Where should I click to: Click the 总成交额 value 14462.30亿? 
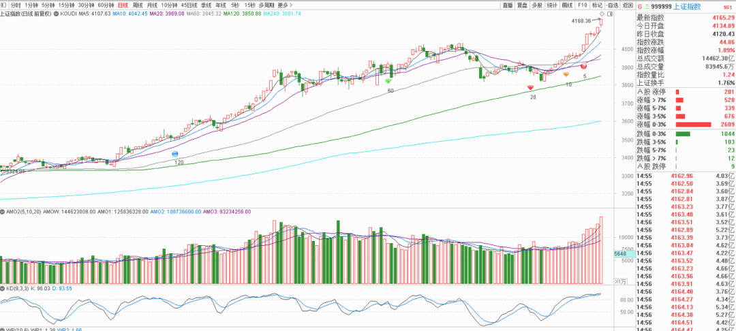tap(717, 59)
